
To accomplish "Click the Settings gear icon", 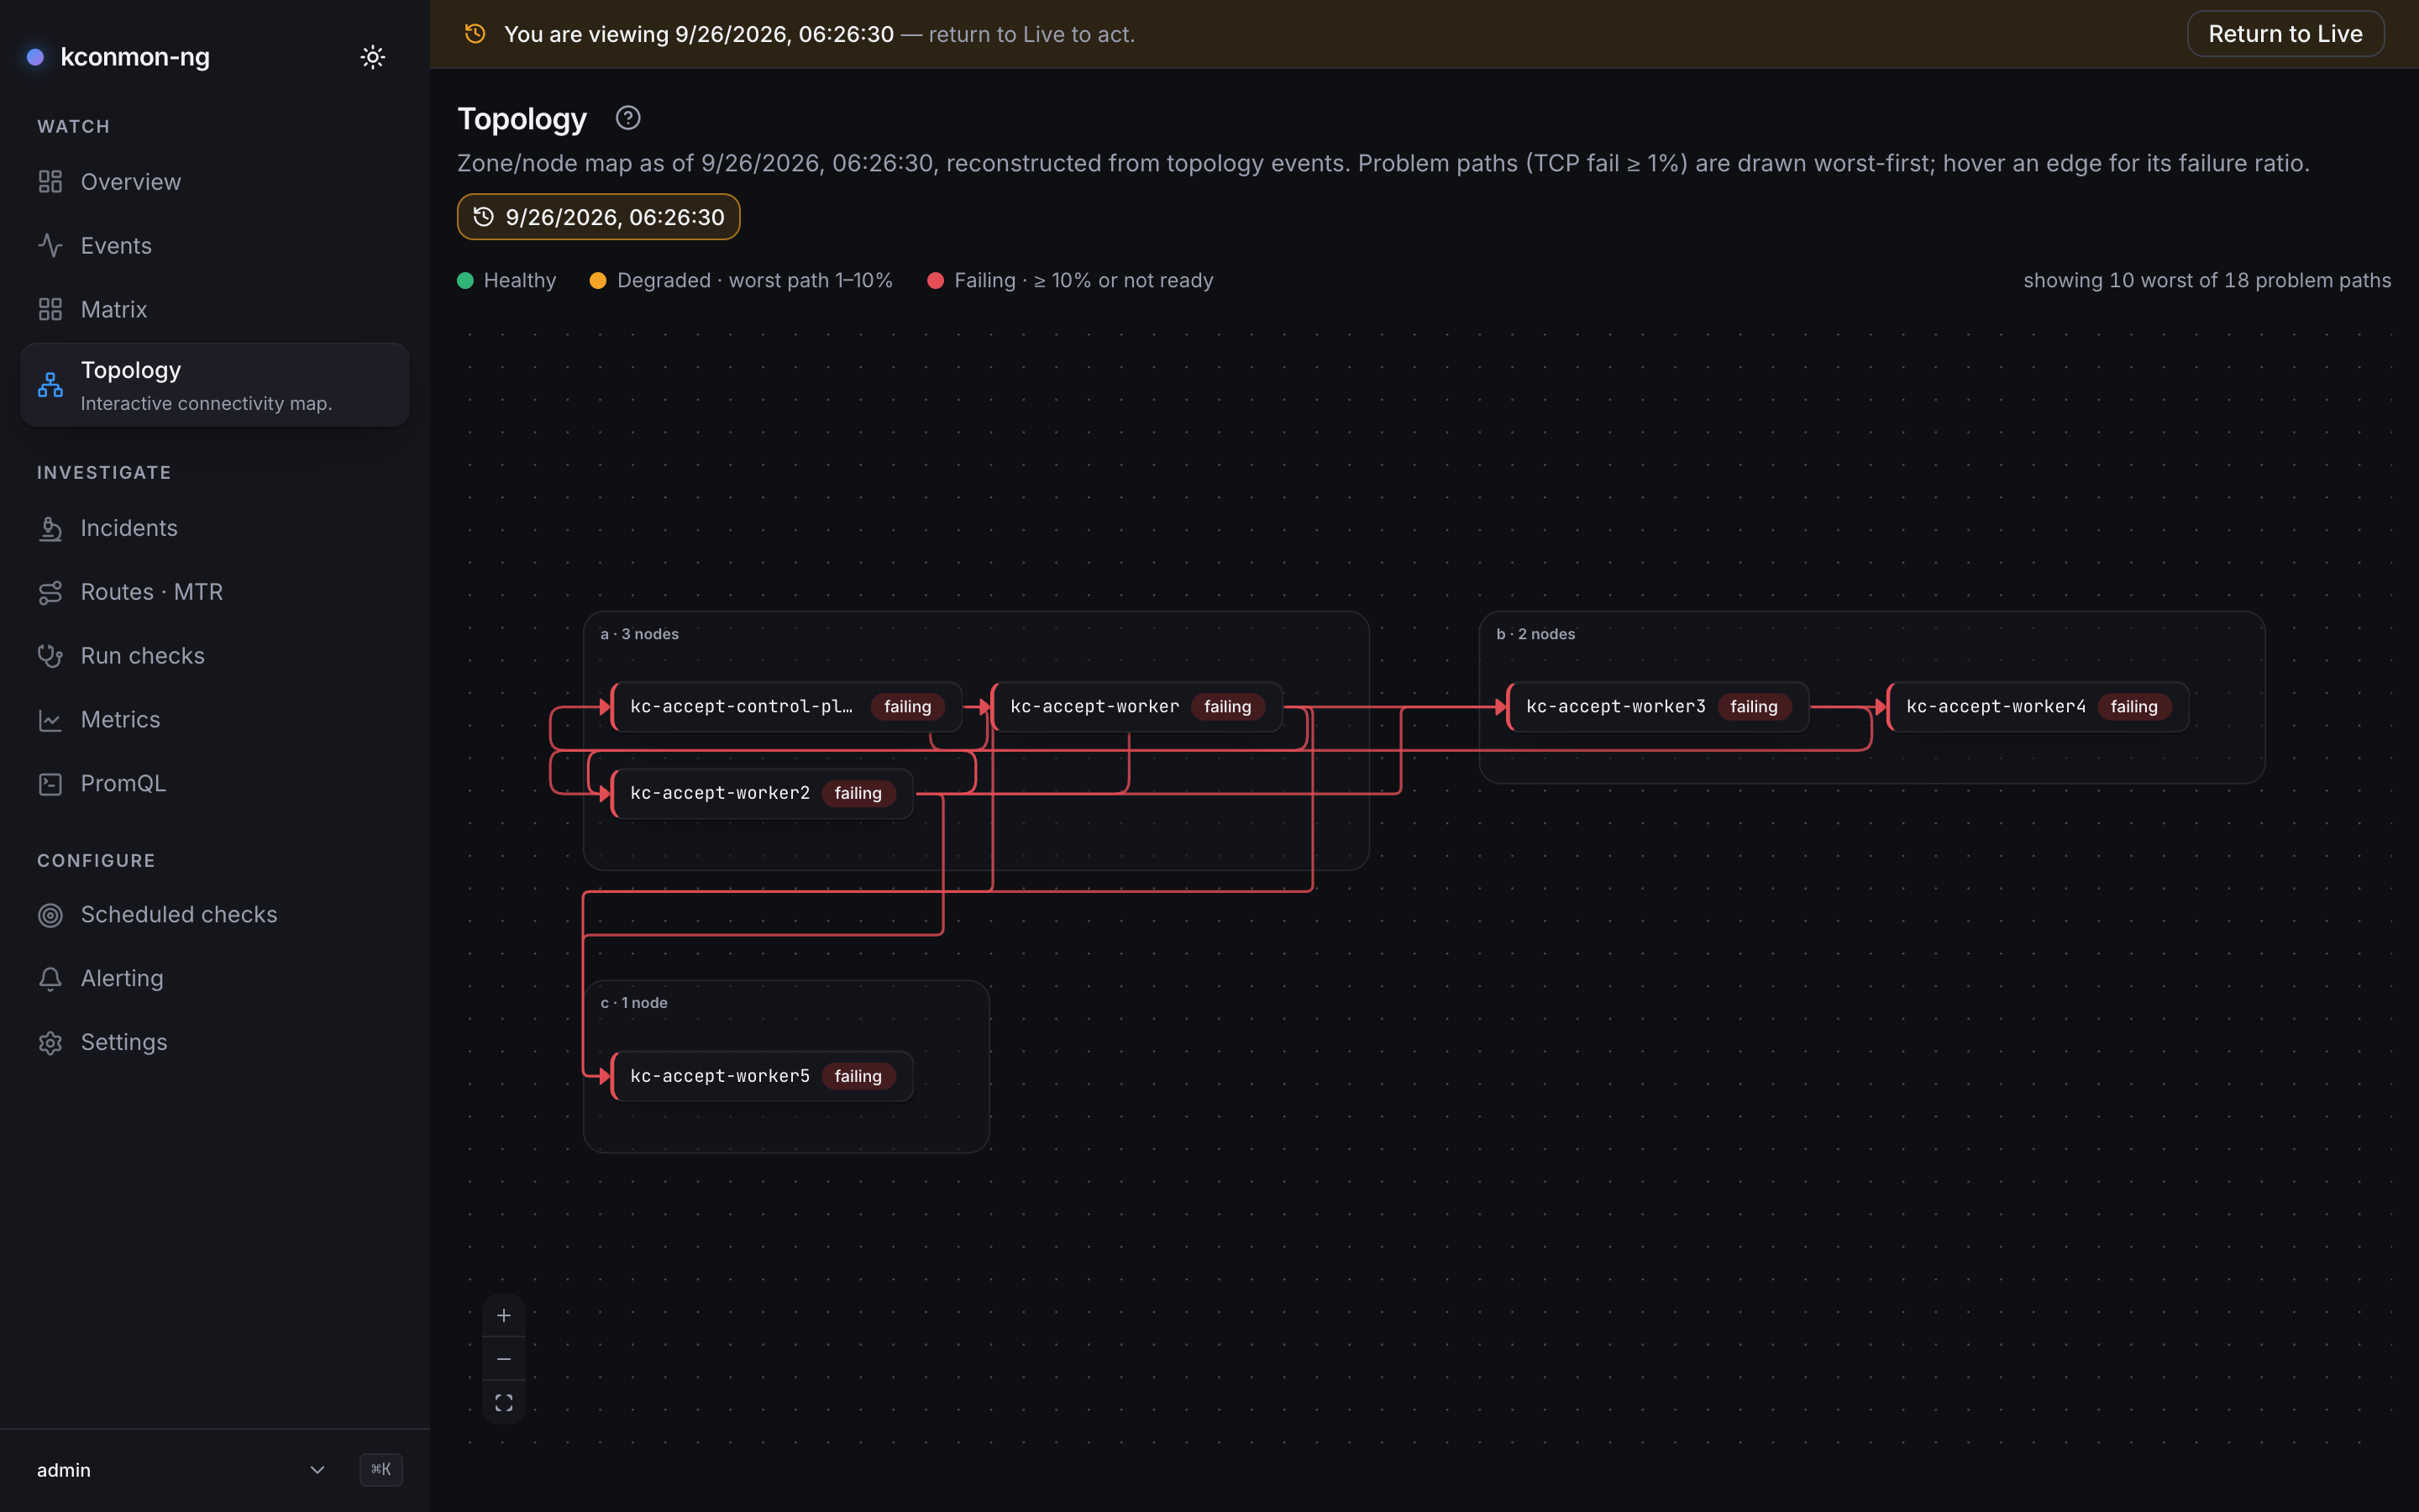I will click(x=50, y=1043).
